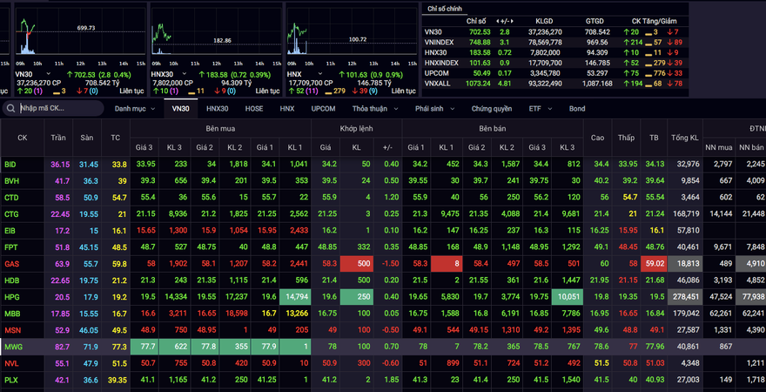Viewport: 766px width, 392px height.
Task: Switch to the HOSE tab
Action: click(254, 109)
